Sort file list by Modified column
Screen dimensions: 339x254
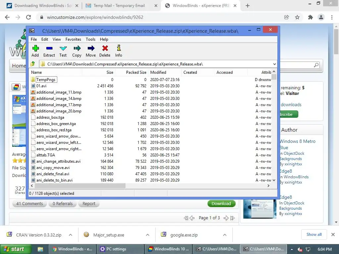tap(164, 72)
